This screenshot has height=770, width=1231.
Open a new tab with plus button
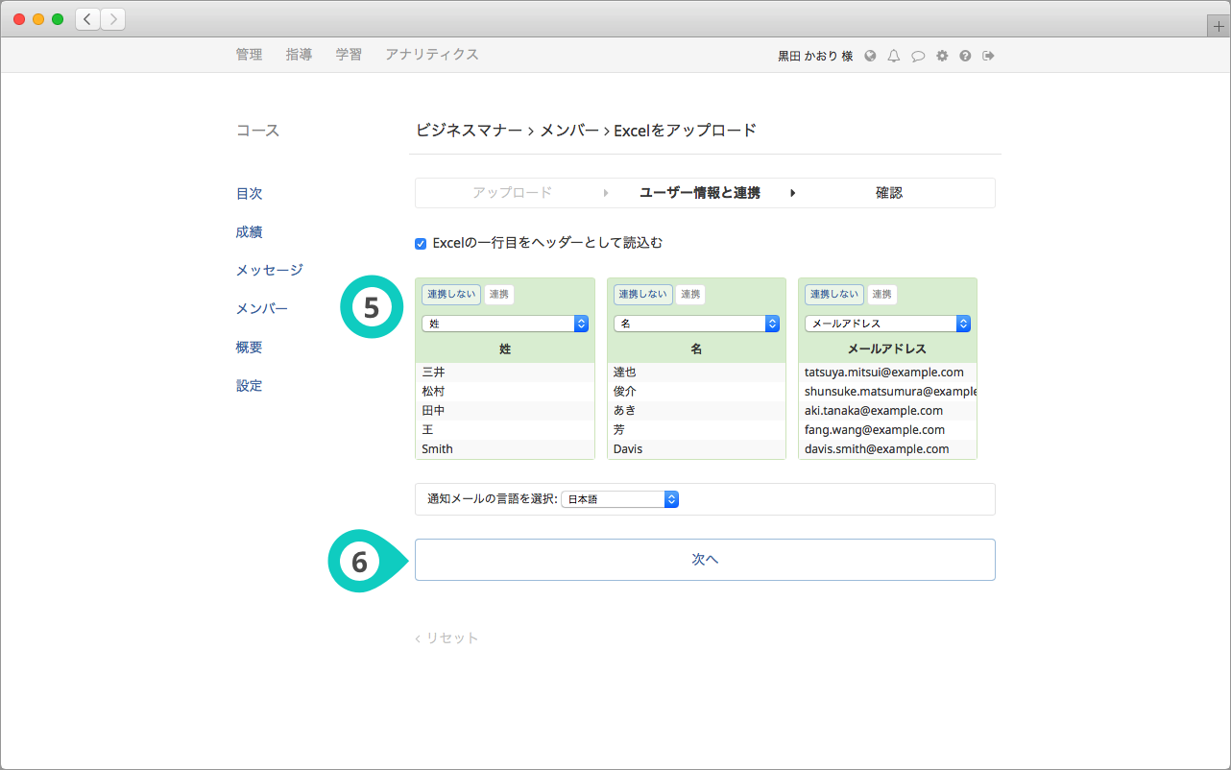point(1219,27)
